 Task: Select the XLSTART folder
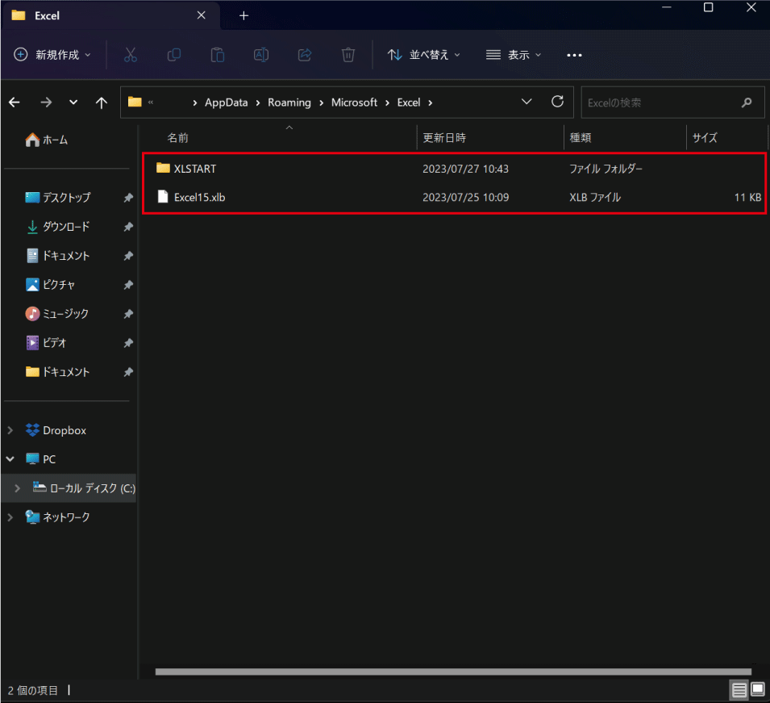(x=194, y=169)
